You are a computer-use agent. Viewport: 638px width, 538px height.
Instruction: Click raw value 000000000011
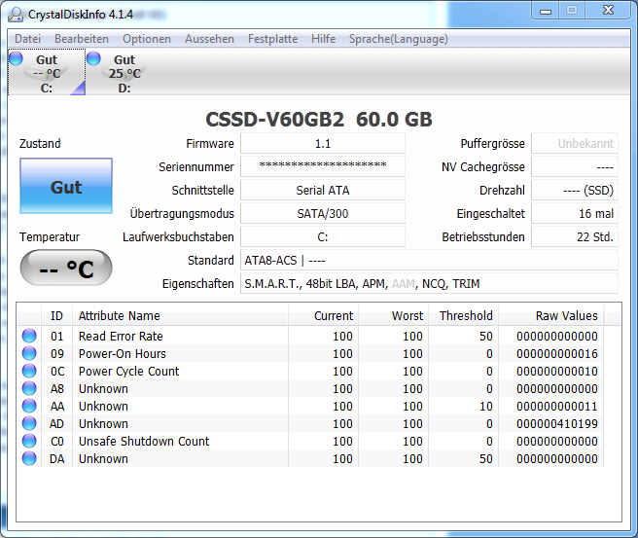[x=557, y=406]
